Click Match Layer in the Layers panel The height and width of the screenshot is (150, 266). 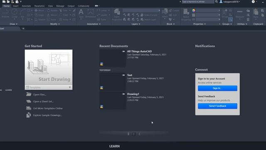pos(148,20)
